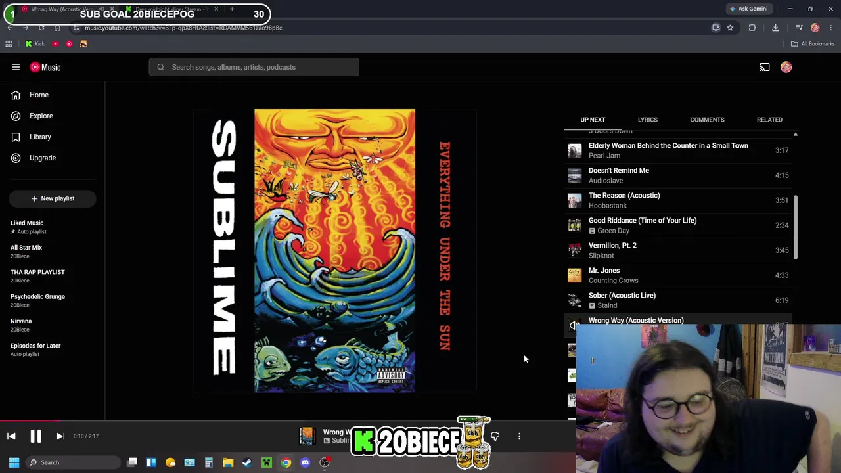Screen dimensions: 841x473
Task: Skip to the next track
Action: click(x=60, y=436)
